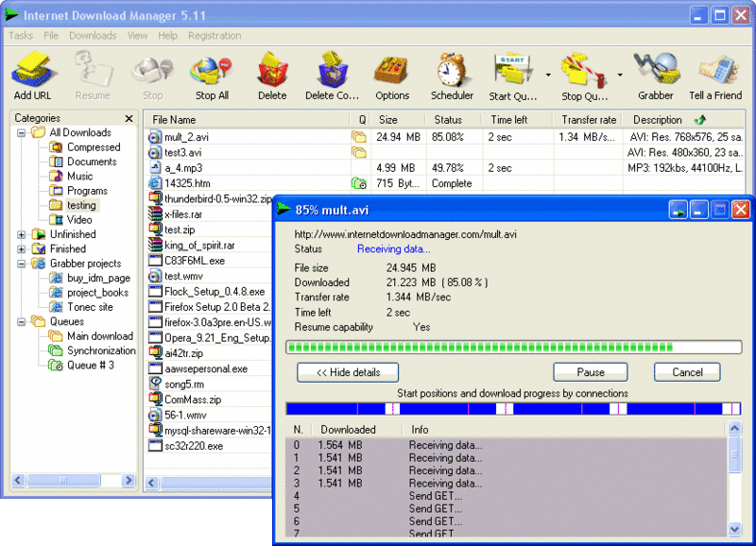Click the connections list scroll down arrow

click(734, 529)
